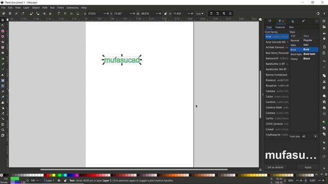The height and width of the screenshot is (184, 328).
Task: Select Arial Unicode MS font
Action: pyautogui.click(x=277, y=42)
